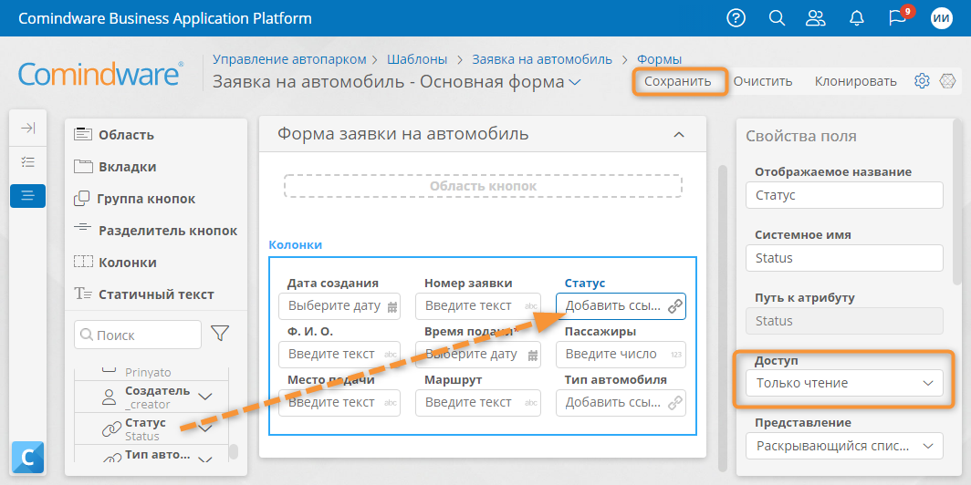
Task: Select the Колонки element in palette
Action: [115, 263]
